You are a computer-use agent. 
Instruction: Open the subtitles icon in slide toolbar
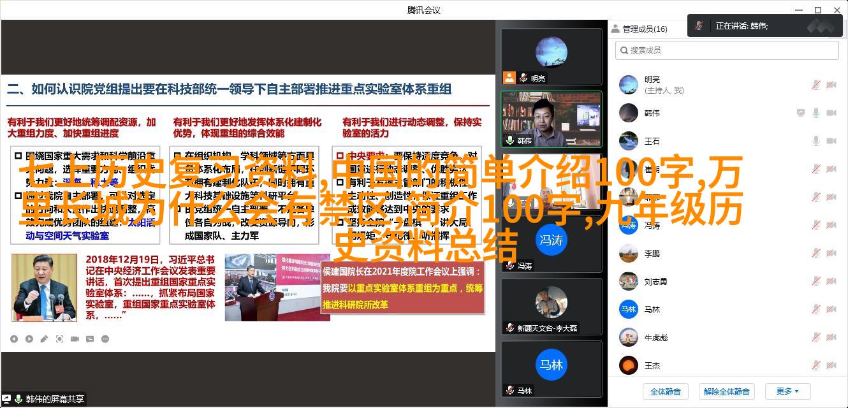[90, 339]
